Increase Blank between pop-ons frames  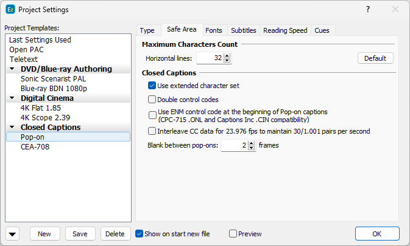click(252, 143)
